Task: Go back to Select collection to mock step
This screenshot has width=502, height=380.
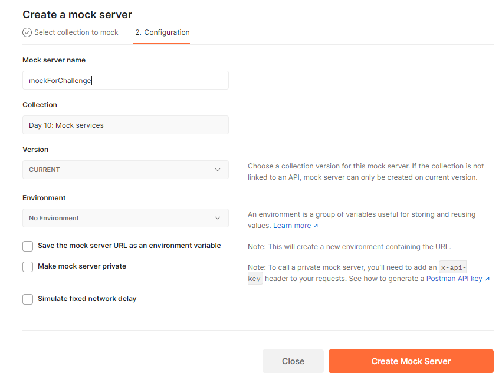Action: [x=76, y=32]
